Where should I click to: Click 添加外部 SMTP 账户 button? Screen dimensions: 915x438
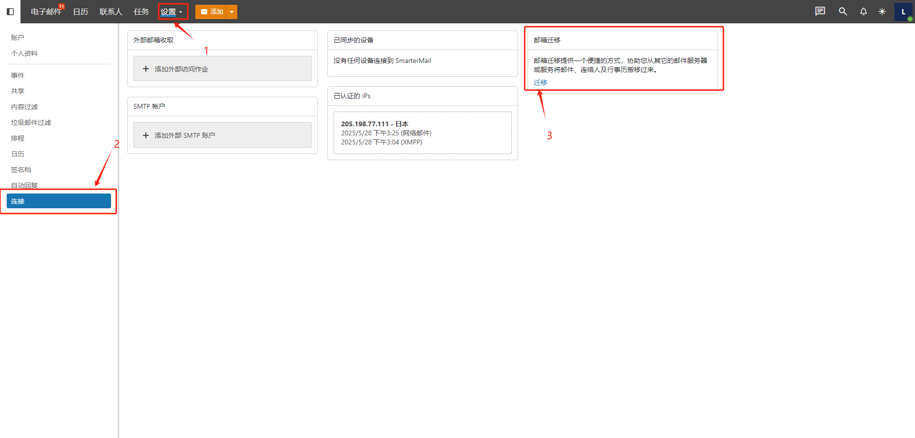tap(223, 135)
